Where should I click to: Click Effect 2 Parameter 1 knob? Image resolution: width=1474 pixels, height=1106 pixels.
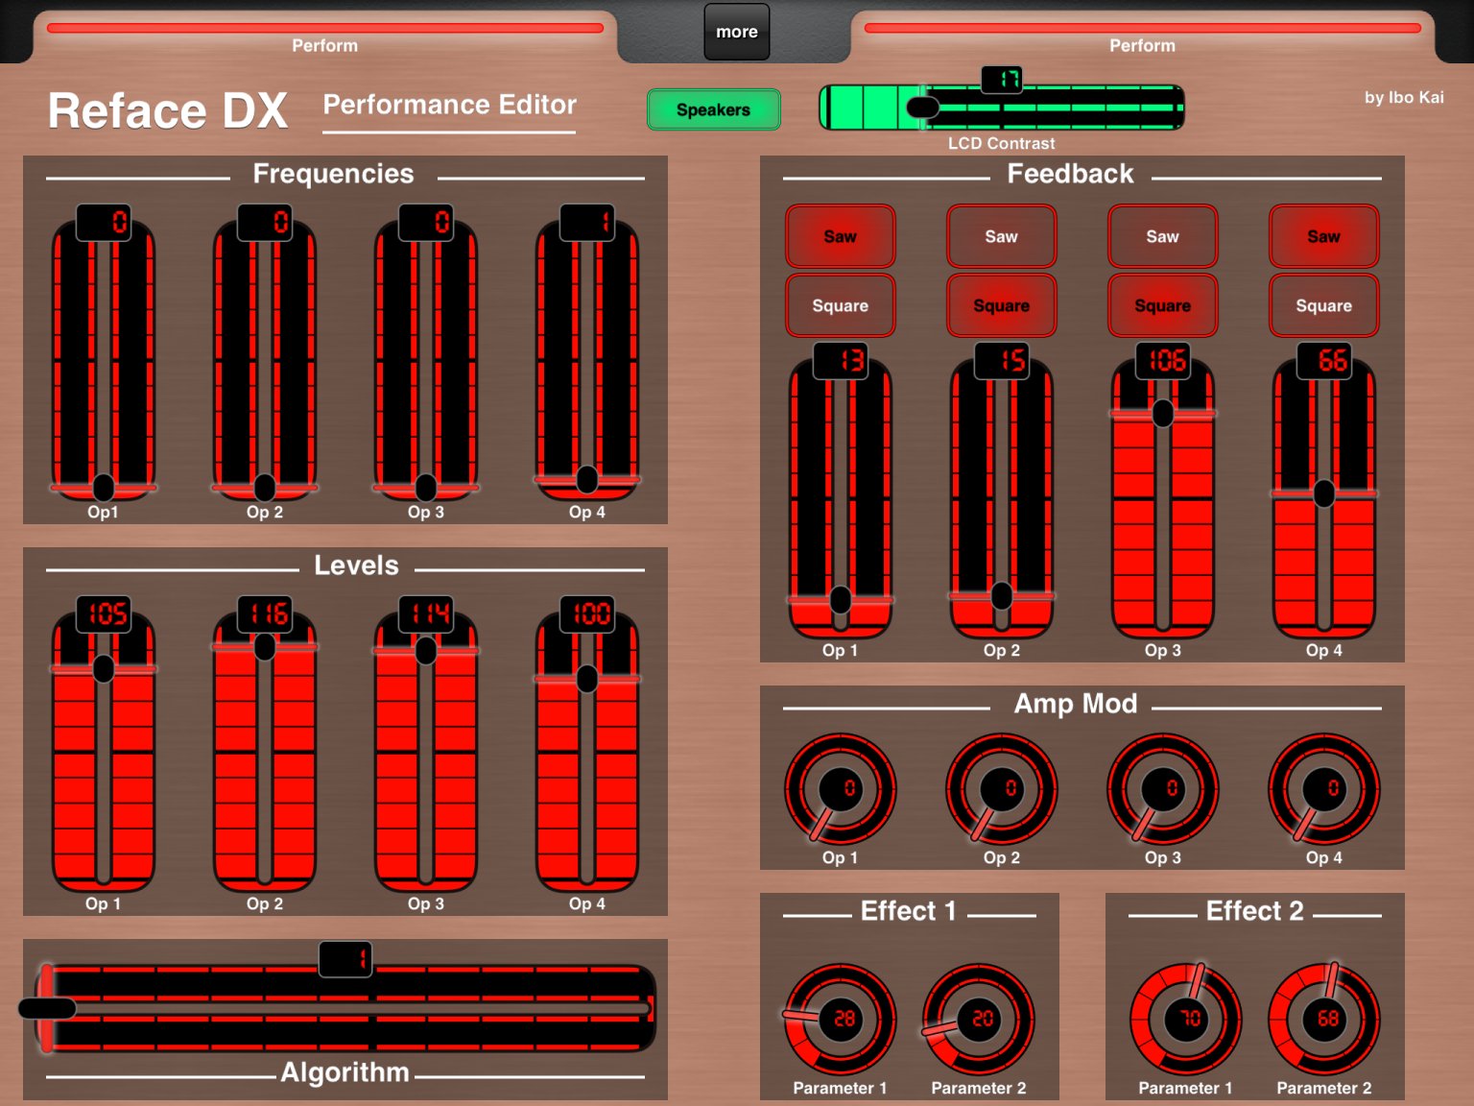(x=1186, y=1020)
